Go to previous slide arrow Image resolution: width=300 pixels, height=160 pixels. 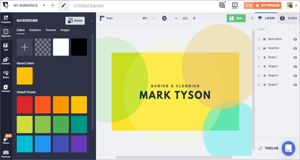pyautogui.click(x=288, y=29)
